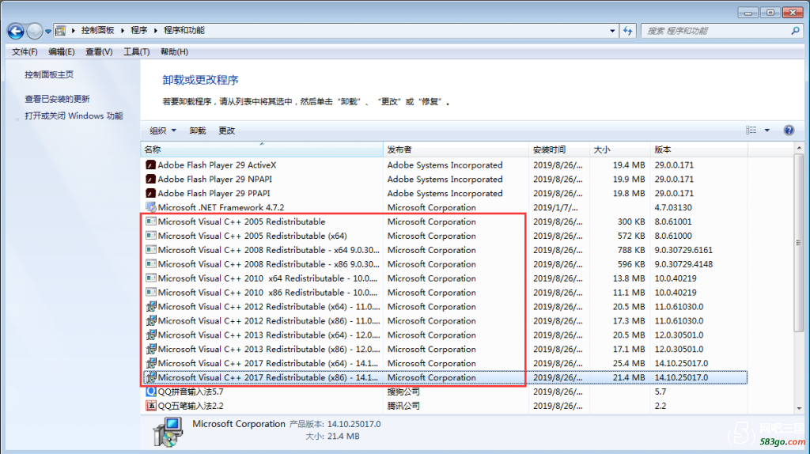The height and width of the screenshot is (454, 810).
Task: Sort by 发布者 column header
Action: click(456, 149)
